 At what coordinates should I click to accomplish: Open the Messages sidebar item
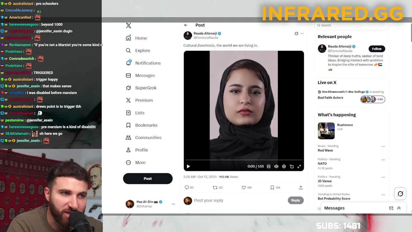coord(140,75)
